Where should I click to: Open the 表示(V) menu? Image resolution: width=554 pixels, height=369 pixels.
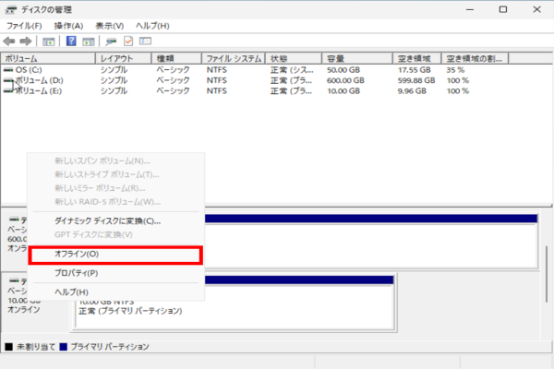[110, 26]
